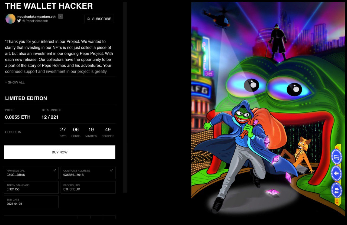Open the contract address external link icon
Screen dimensions: 347x225
(111, 170)
